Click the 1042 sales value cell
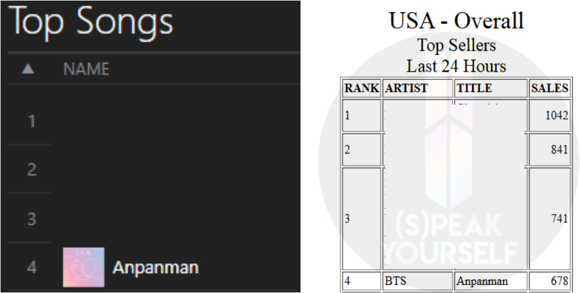580x293 pixels. point(555,116)
